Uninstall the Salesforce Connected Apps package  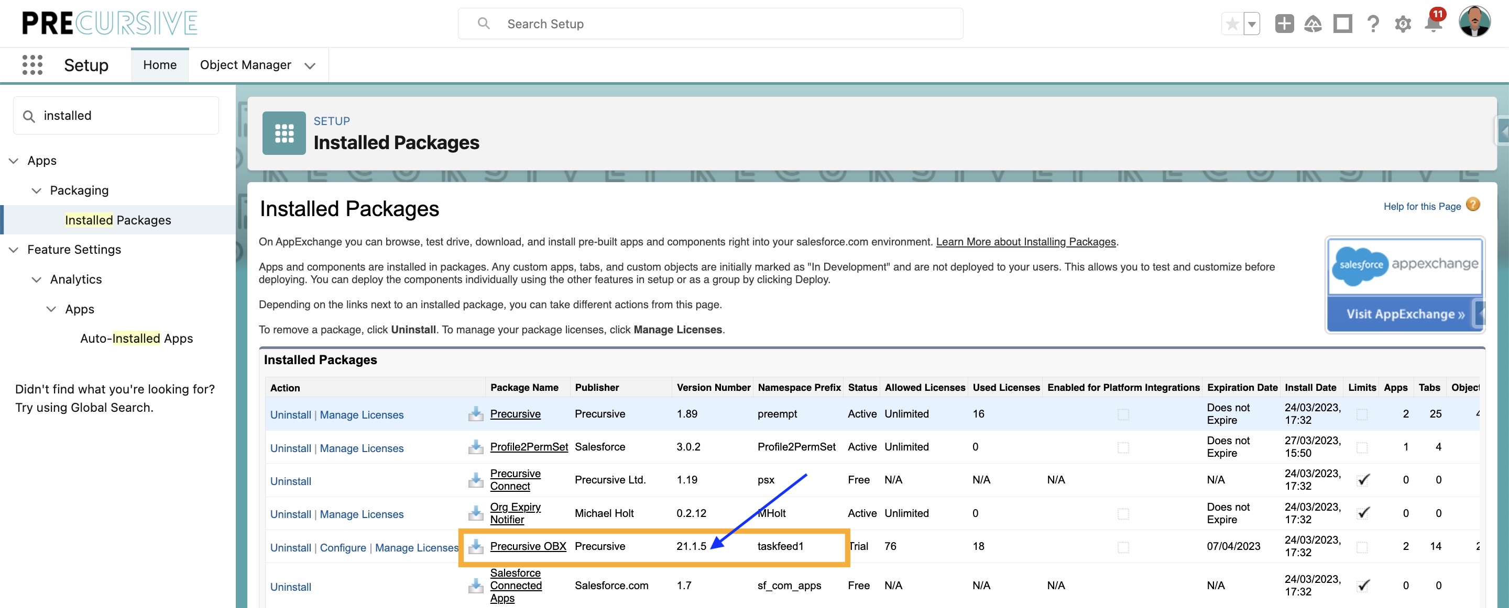click(x=291, y=587)
